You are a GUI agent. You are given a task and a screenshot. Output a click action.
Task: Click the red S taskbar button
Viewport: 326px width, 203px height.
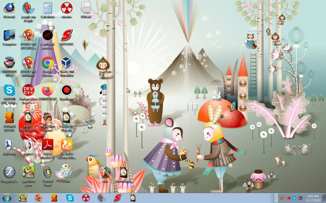[x=117, y=198]
